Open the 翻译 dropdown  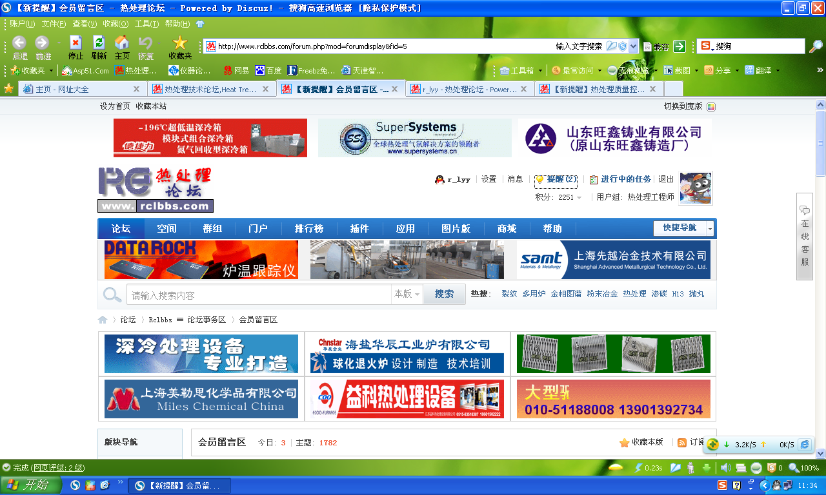778,71
